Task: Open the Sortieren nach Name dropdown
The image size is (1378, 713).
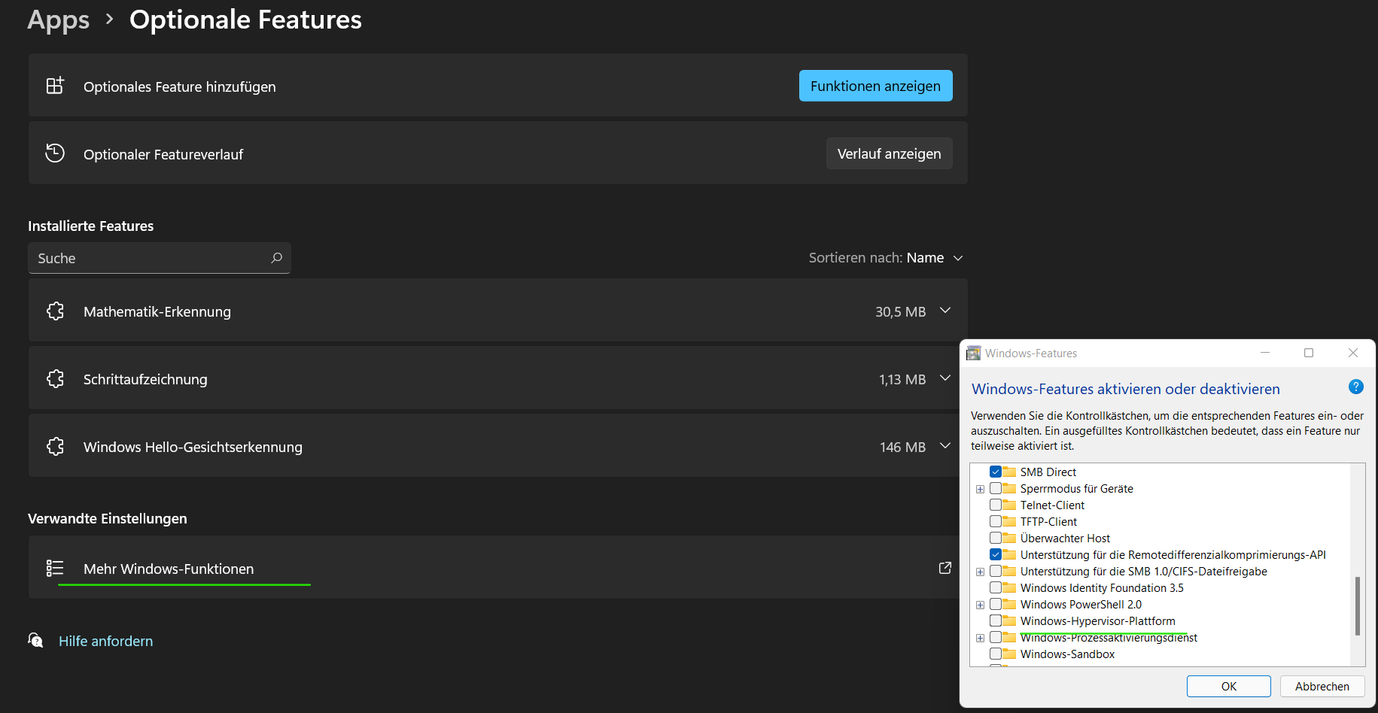Action: point(886,258)
